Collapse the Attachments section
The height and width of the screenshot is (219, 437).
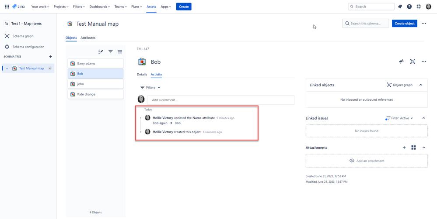[x=424, y=147]
